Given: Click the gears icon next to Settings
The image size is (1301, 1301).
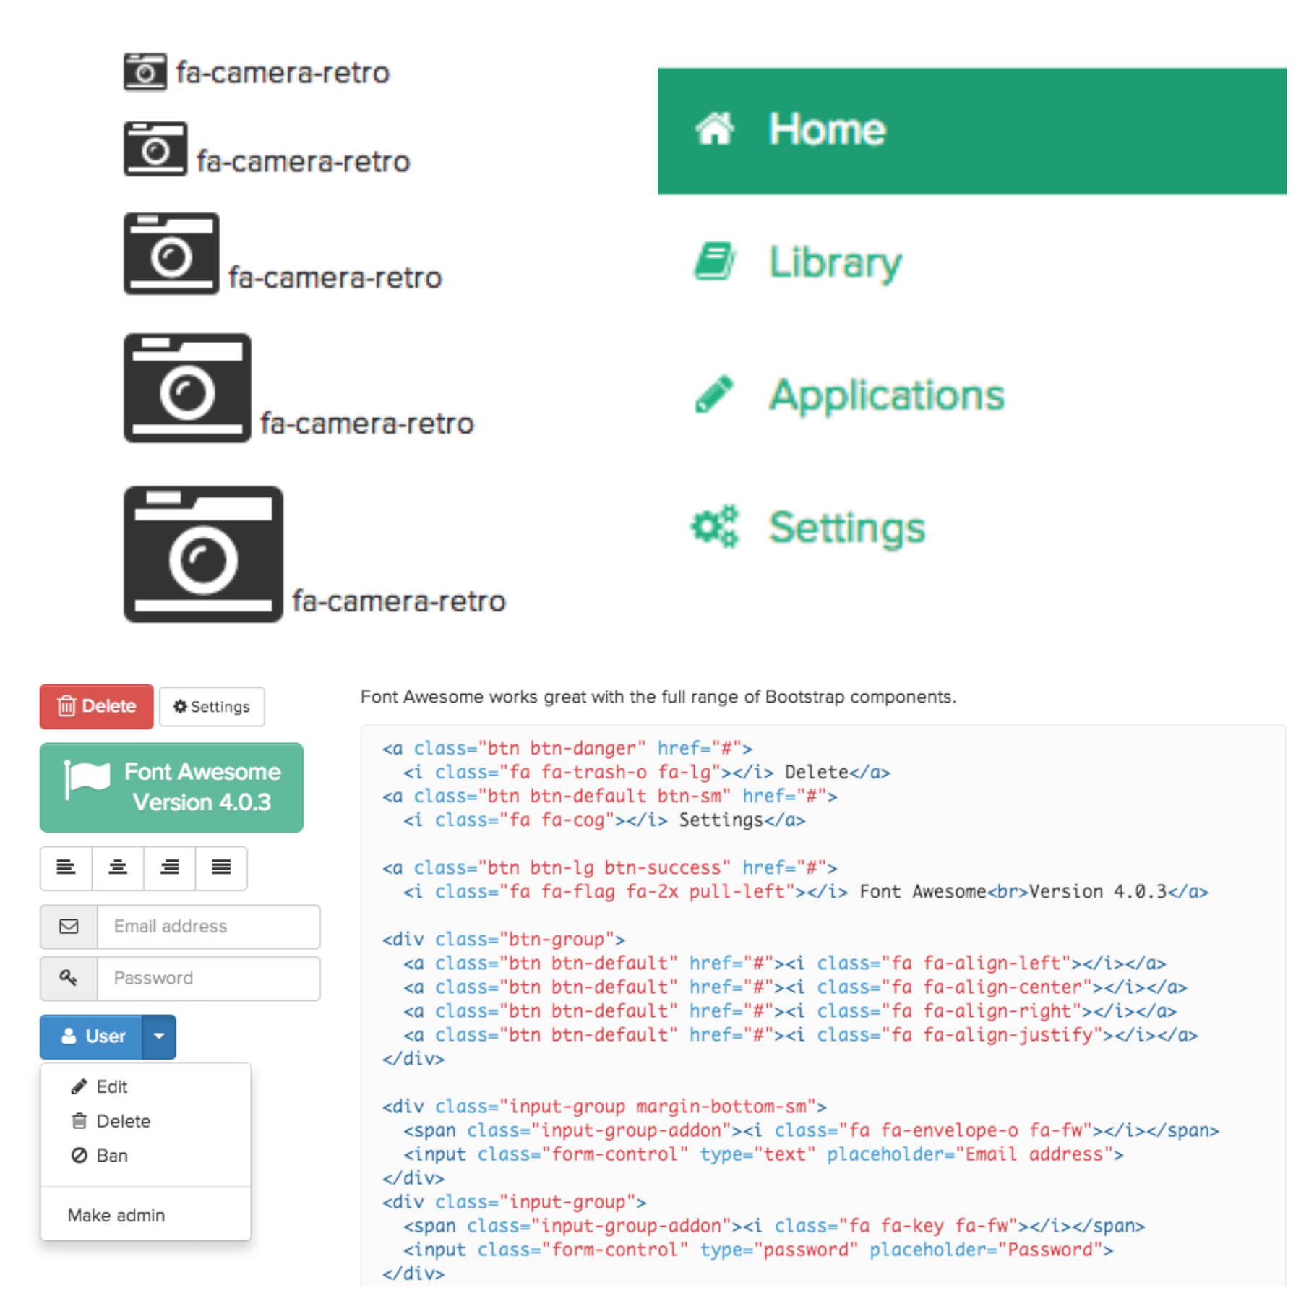Looking at the screenshot, I should click(714, 526).
